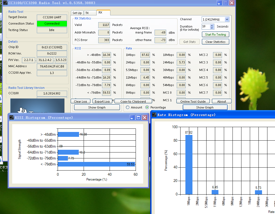
Task: Click the Export Log button
Action: tap(102, 101)
